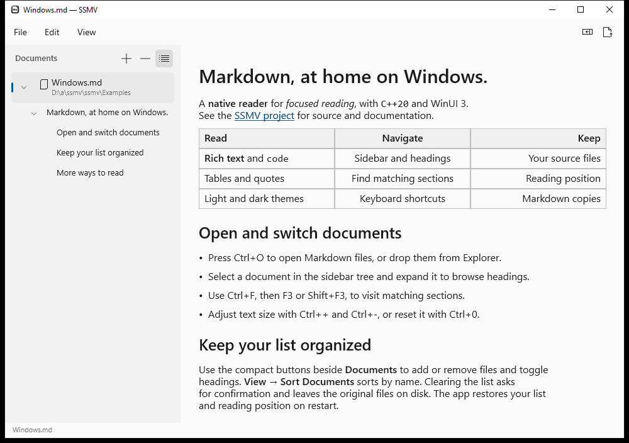Click the Windows.md file page icon
629x443 pixels.
point(44,84)
